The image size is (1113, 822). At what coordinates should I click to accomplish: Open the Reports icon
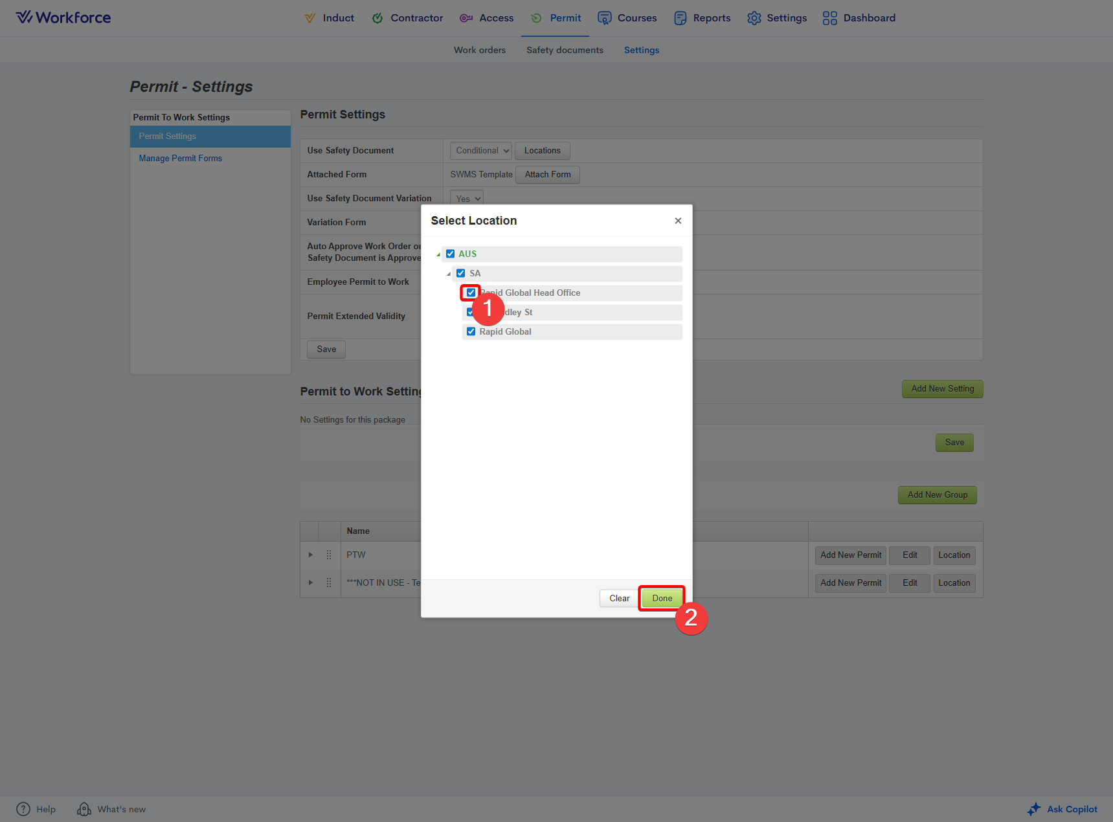[680, 18]
